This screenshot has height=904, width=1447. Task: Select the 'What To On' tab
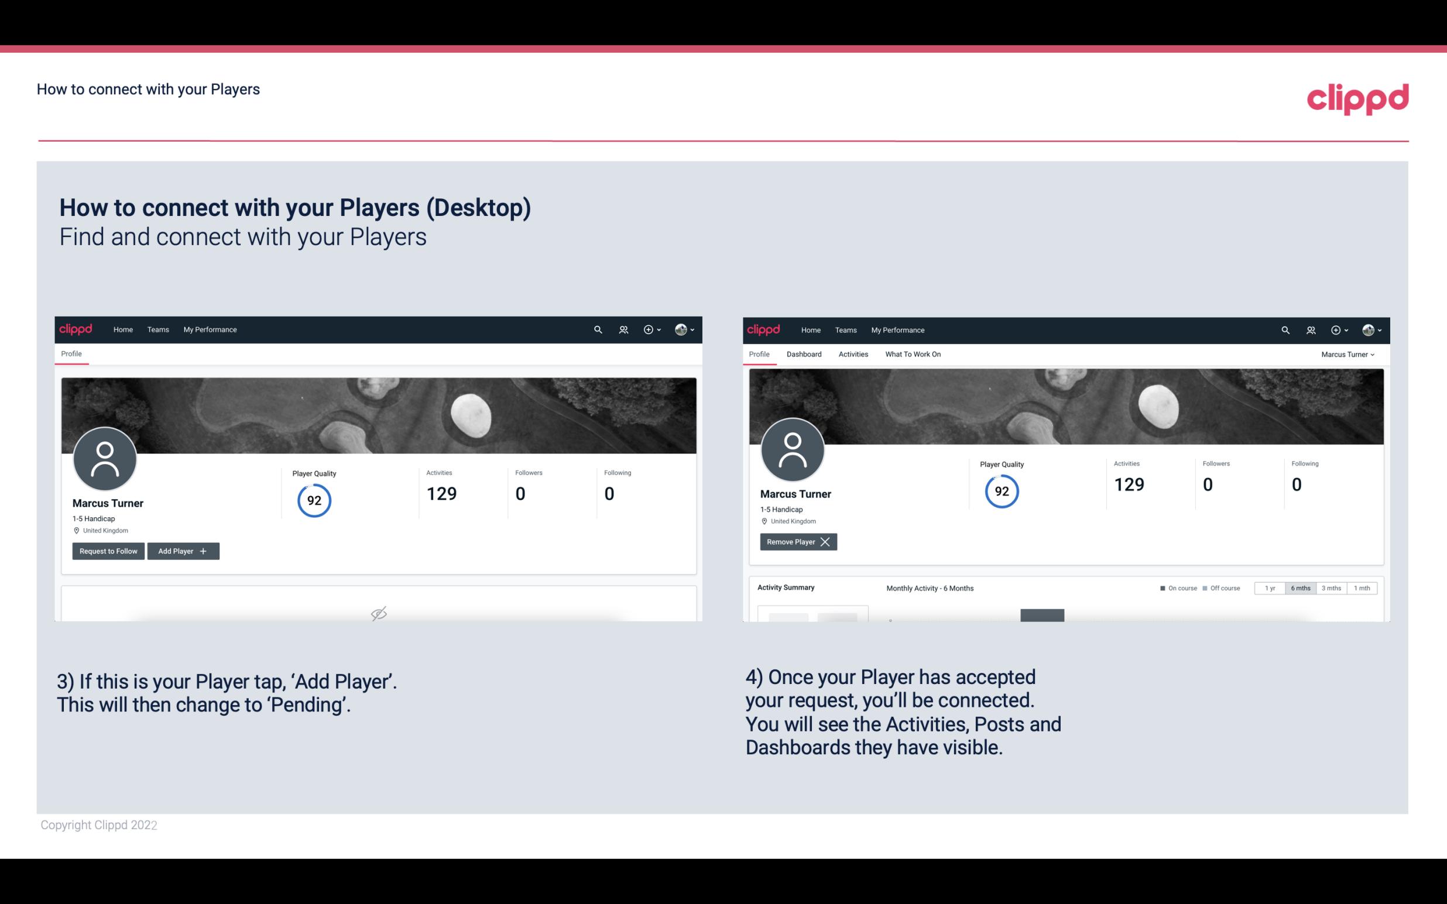tap(913, 354)
